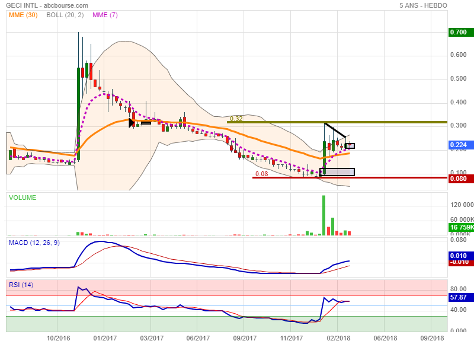474x344 pixels.
Task: Click the 09/2018 date axis label
Action: click(x=432, y=338)
